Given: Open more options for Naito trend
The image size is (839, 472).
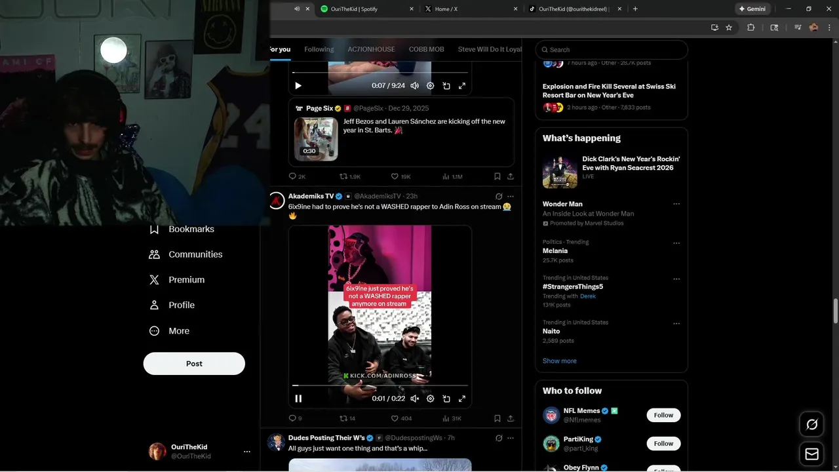Looking at the screenshot, I should 676,324.
